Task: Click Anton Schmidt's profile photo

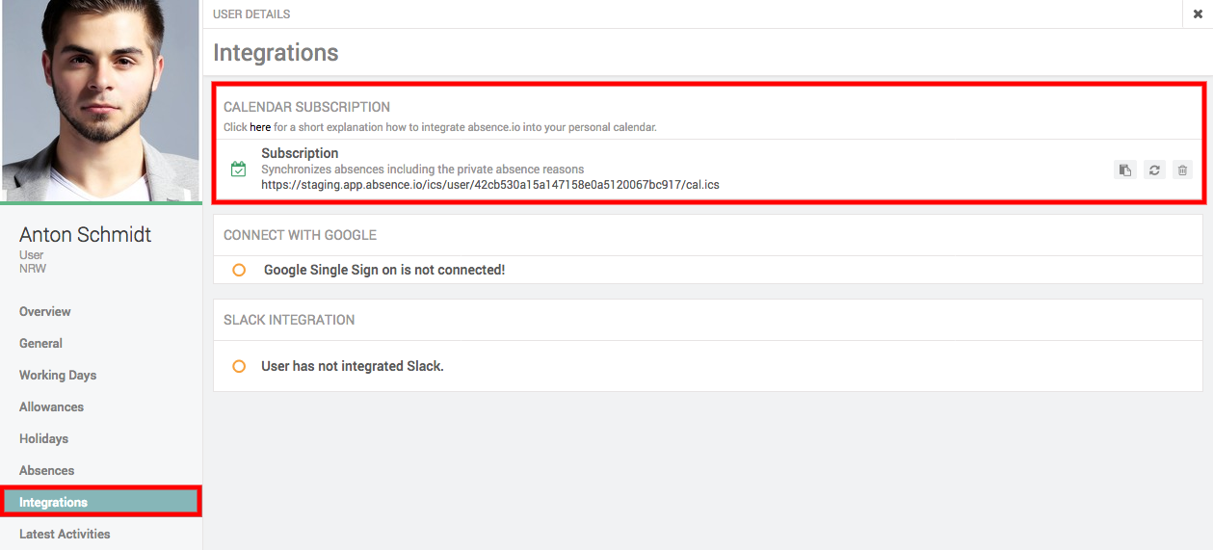Action: tap(100, 100)
